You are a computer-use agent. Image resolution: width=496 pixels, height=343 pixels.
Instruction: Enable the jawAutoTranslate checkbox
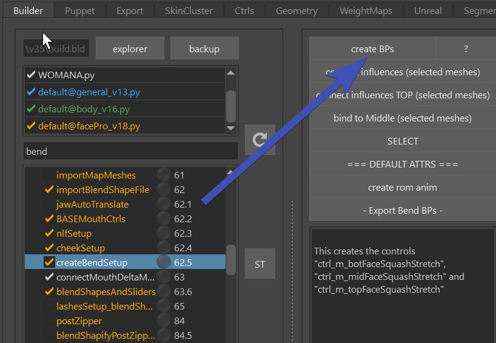point(49,204)
